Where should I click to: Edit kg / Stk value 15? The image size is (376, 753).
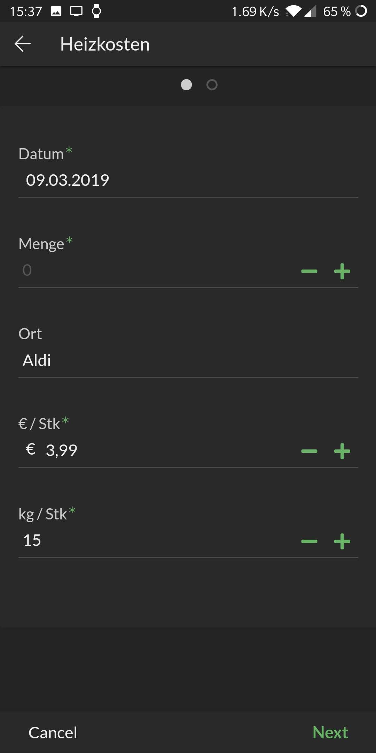pos(139,540)
